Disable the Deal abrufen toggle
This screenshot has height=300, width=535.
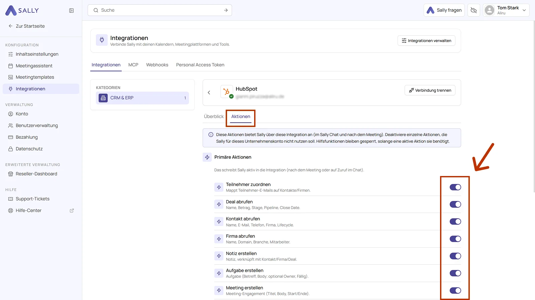(x=455, y=204)
